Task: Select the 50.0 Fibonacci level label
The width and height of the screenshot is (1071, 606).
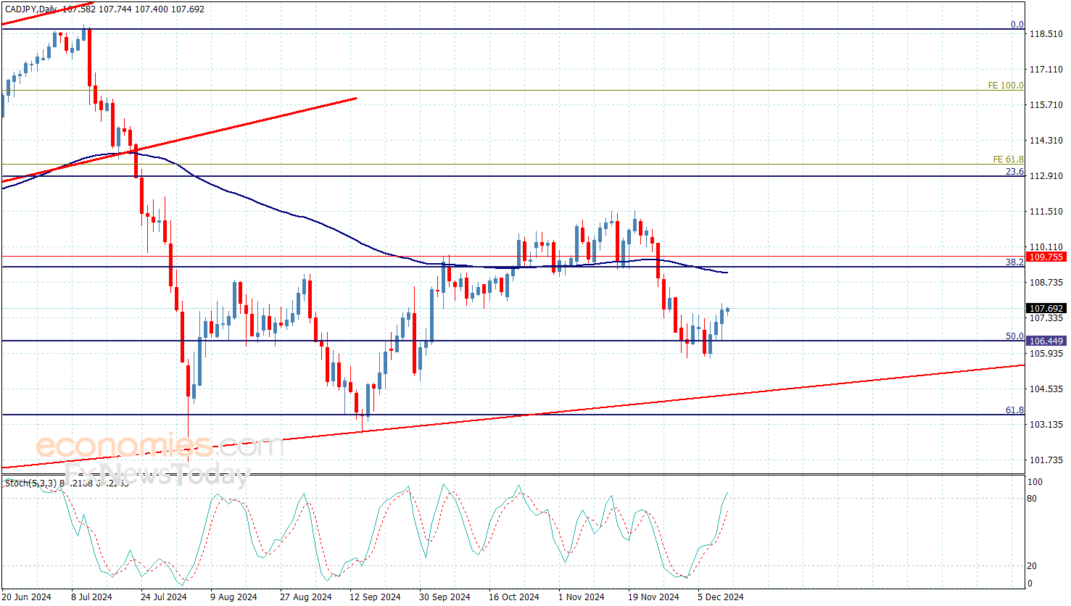Action: tap(1014, 336)
